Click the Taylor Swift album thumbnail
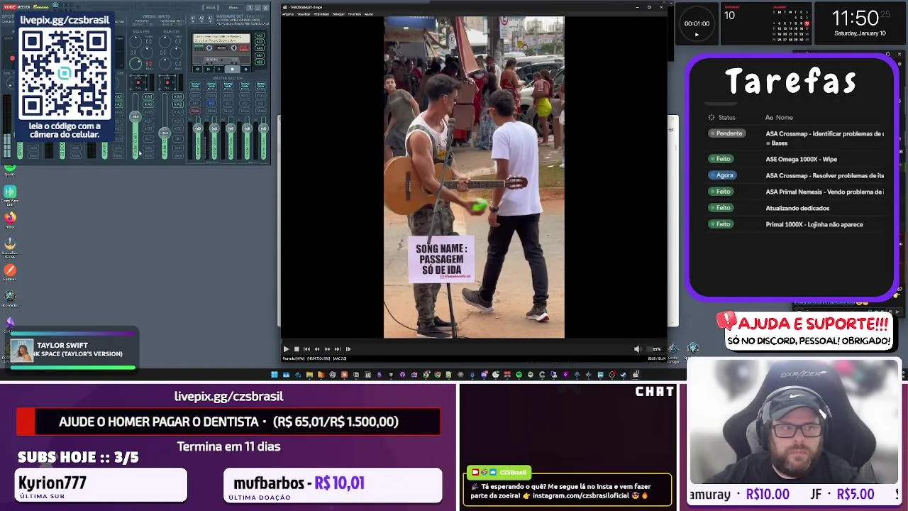 (21, 351)
